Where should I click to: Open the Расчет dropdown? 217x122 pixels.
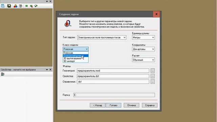[143, 60]
